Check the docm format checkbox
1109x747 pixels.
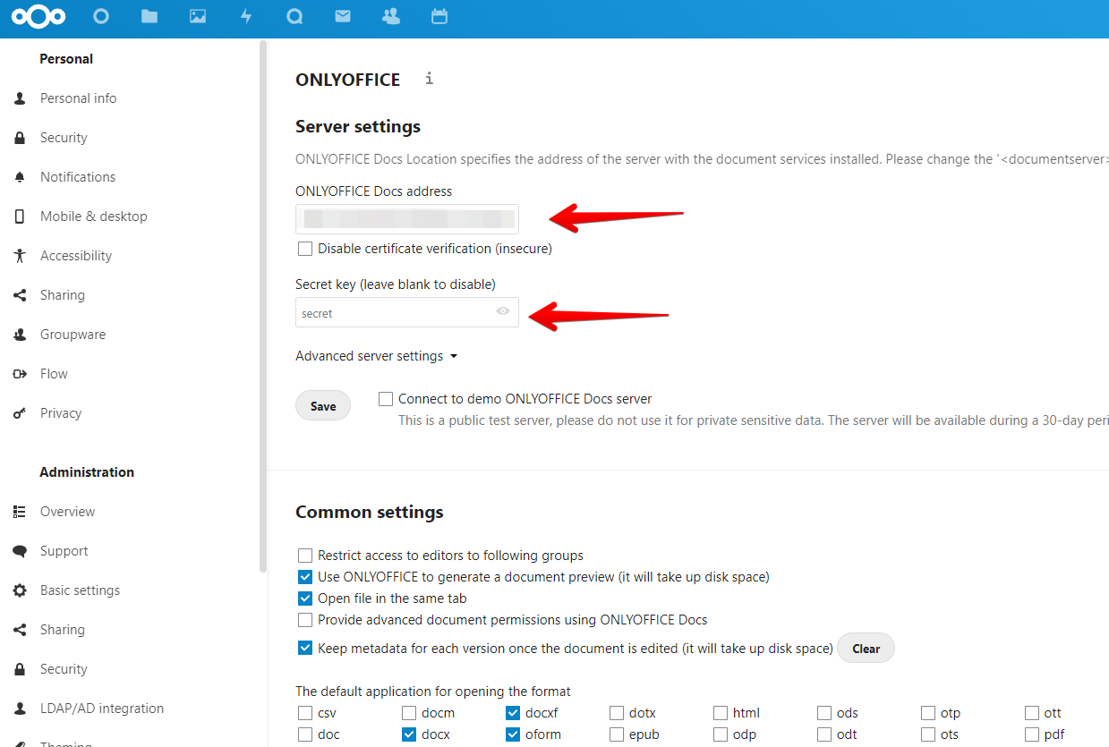point(409,713)
